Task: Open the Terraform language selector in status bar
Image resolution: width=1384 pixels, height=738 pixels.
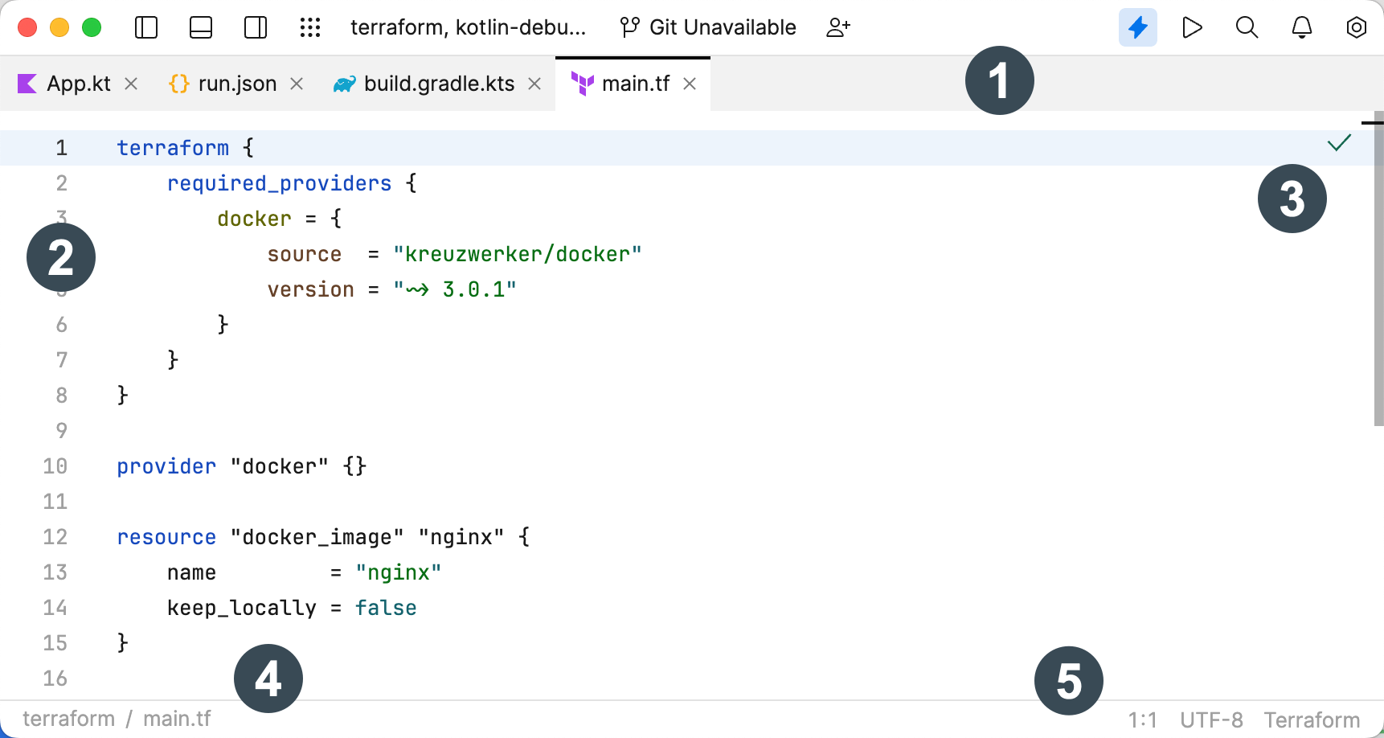Action: point(1312,719)
